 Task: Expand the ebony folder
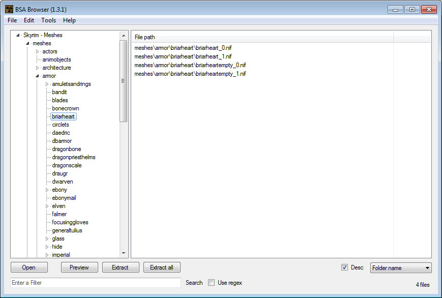click(x=47, y=190)
